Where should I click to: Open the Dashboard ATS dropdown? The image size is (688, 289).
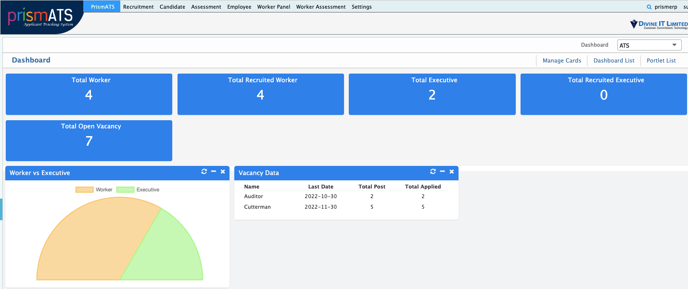(649, 45)
